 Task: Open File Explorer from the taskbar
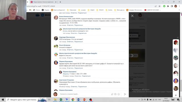[55, 100]
